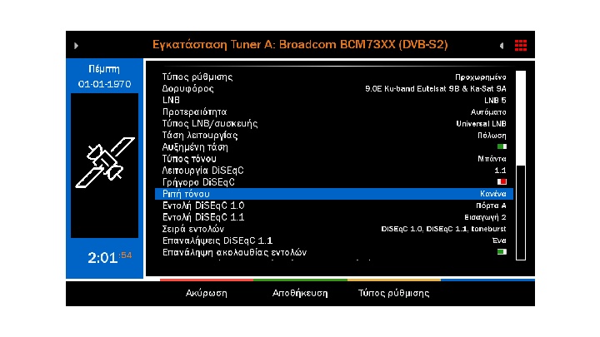Click the clock showing 2:01

click(102, 258)
